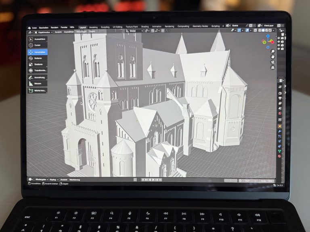Screen dimensions: 310x232
Task: Select the Anmerkung annotate tool
Action: [x=38, y=77]
